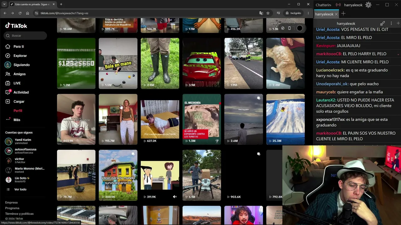Viewport: 401px width, 225px height.
Task: Open LautaroX2's username in chat
Action: point(326,100)
